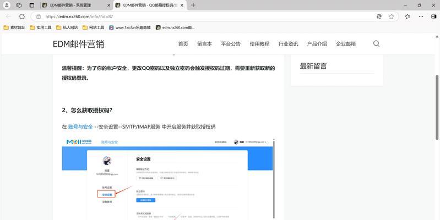Open the 私人网站 bookmarks folder
The width and height of the screenshot is (440, 220).
coord(67,28)
